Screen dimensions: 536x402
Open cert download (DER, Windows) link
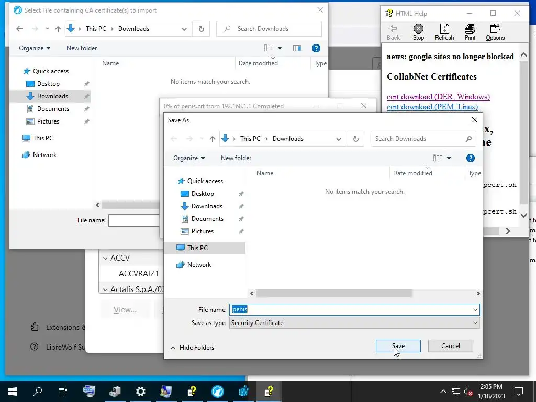point(438,97)
